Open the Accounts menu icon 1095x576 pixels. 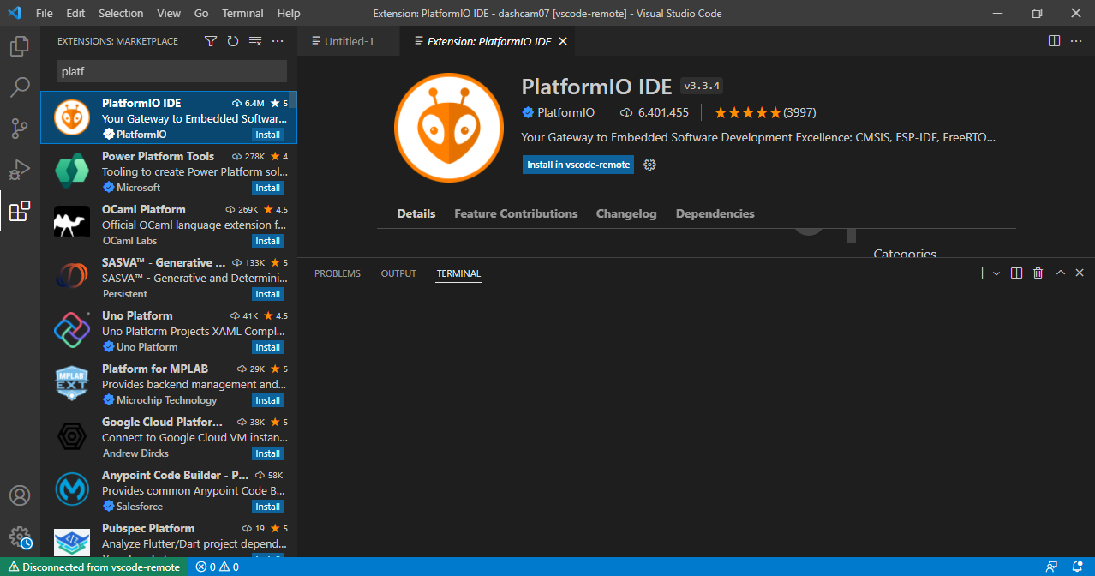20,495
